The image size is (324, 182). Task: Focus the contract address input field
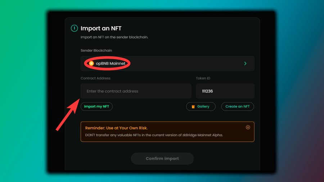(x=136, y=91)
